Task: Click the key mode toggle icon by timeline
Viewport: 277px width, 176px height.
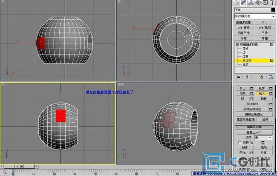Action: (5, 172)
